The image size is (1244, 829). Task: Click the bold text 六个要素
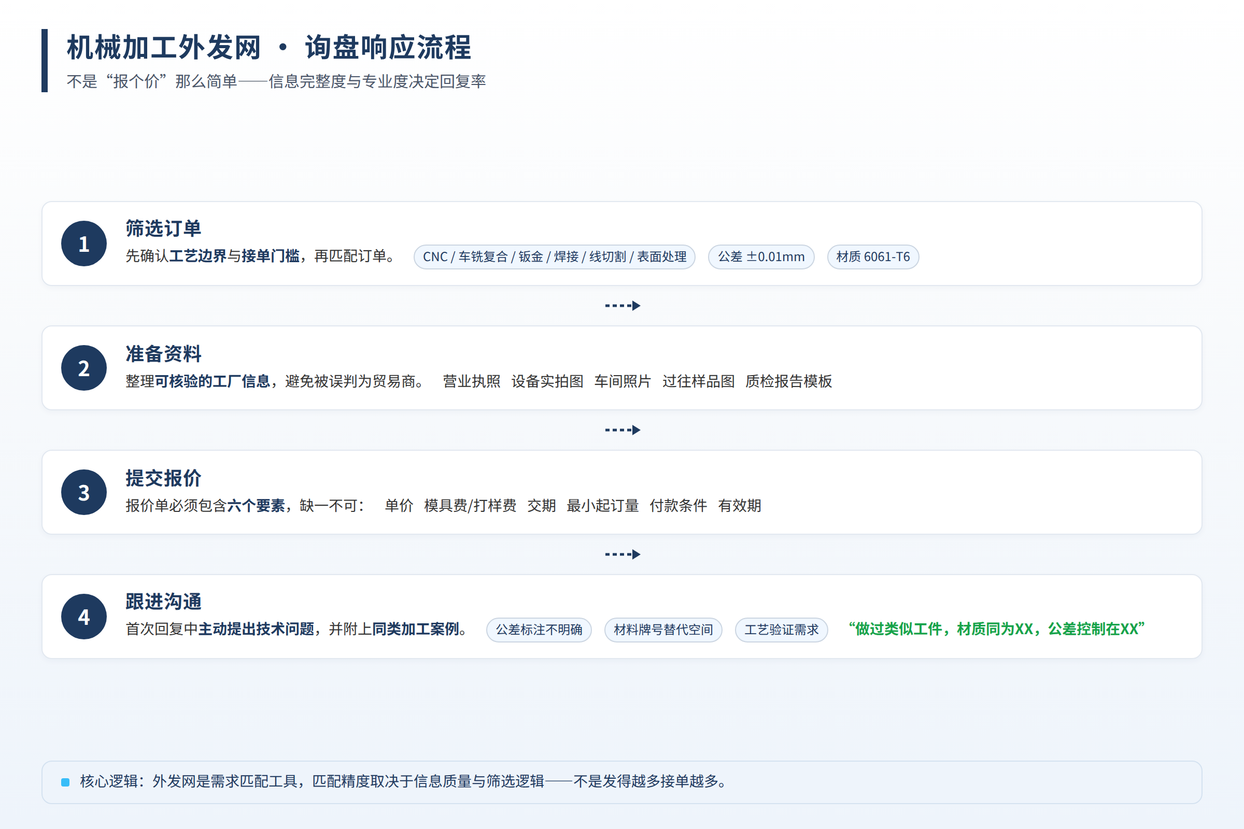point(256,506)
